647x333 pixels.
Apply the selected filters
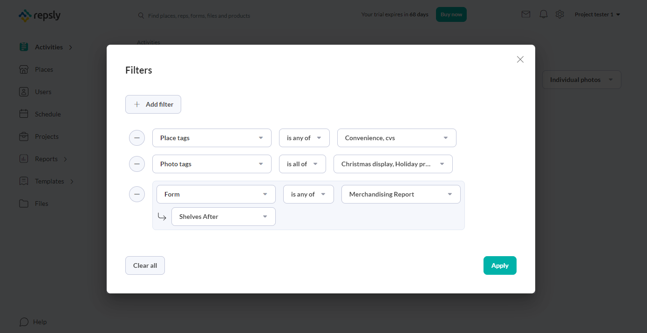click(x=500, y=265)
